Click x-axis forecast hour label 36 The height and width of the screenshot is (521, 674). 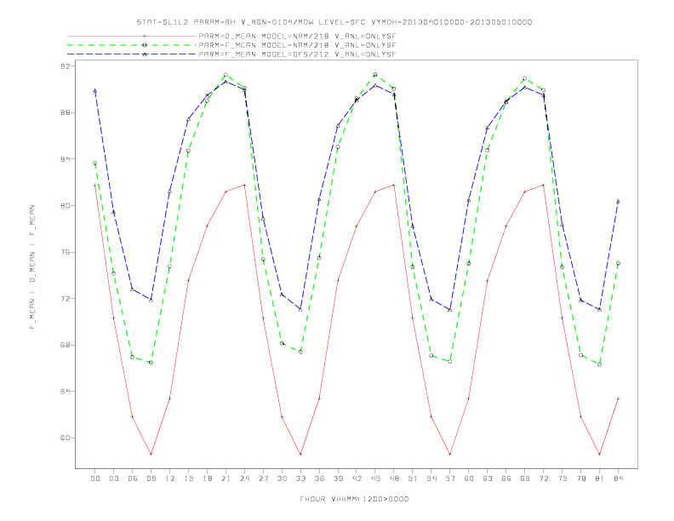(319, 478)
